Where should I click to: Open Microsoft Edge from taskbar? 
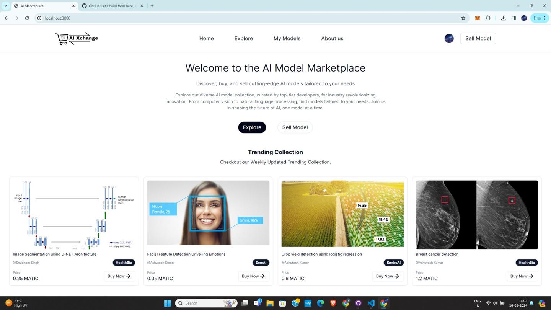pos(320,303)
